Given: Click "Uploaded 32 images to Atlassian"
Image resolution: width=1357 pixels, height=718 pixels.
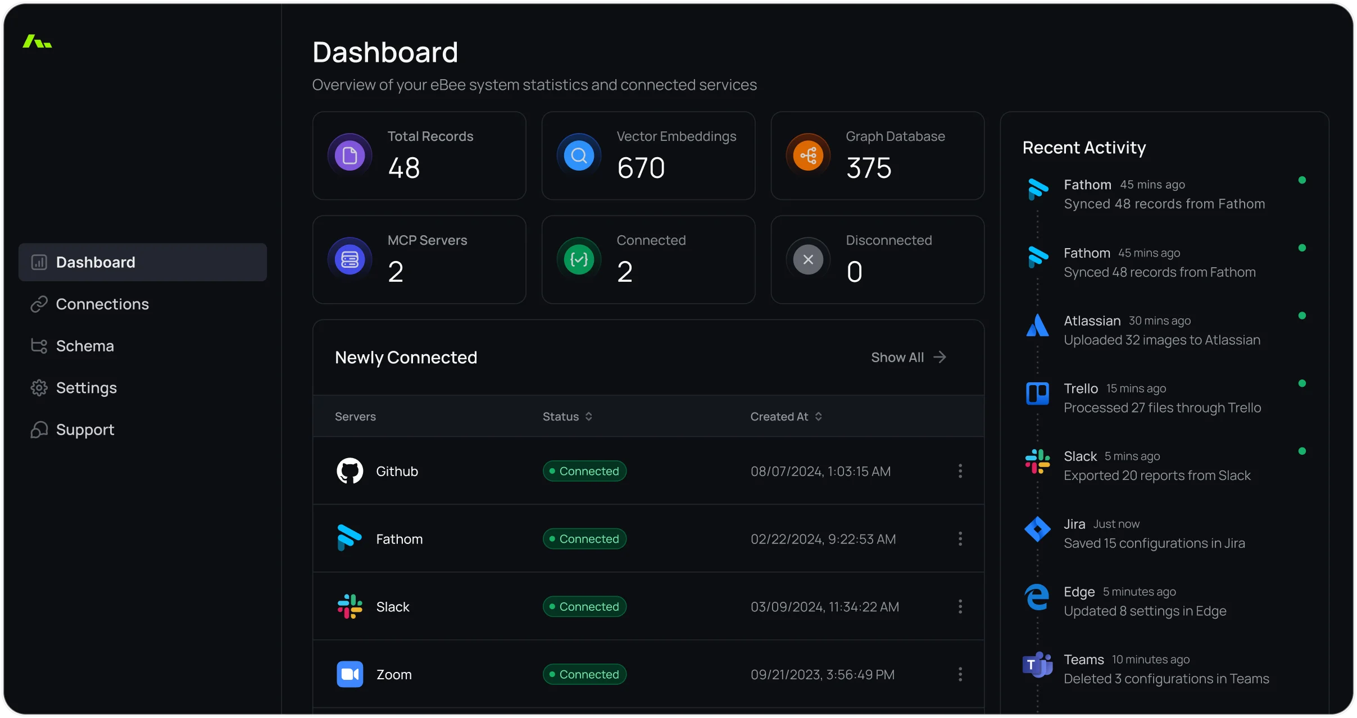Looking at the screenshot, I should pos(1162,340).
